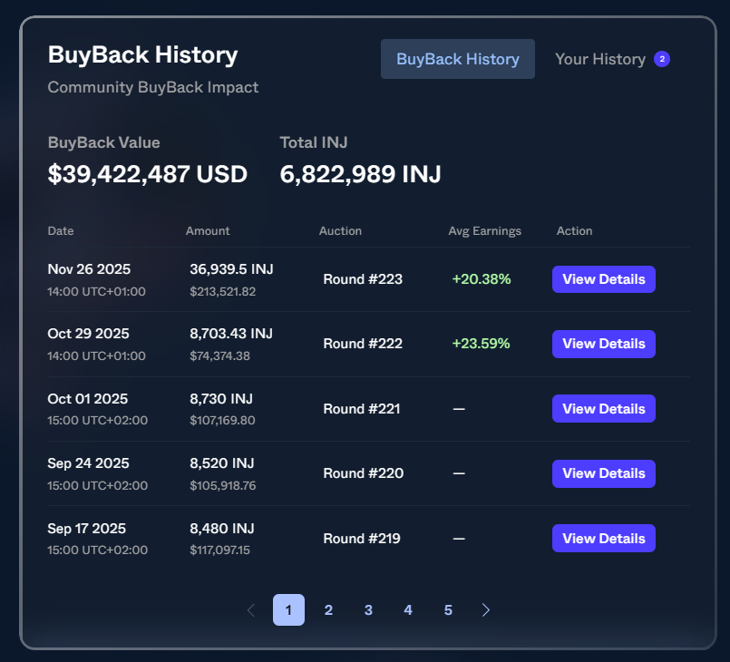The height and width of the screenshot is (662, 730).
Task: Click the notification badge showing 2
Action: point(662,58)
